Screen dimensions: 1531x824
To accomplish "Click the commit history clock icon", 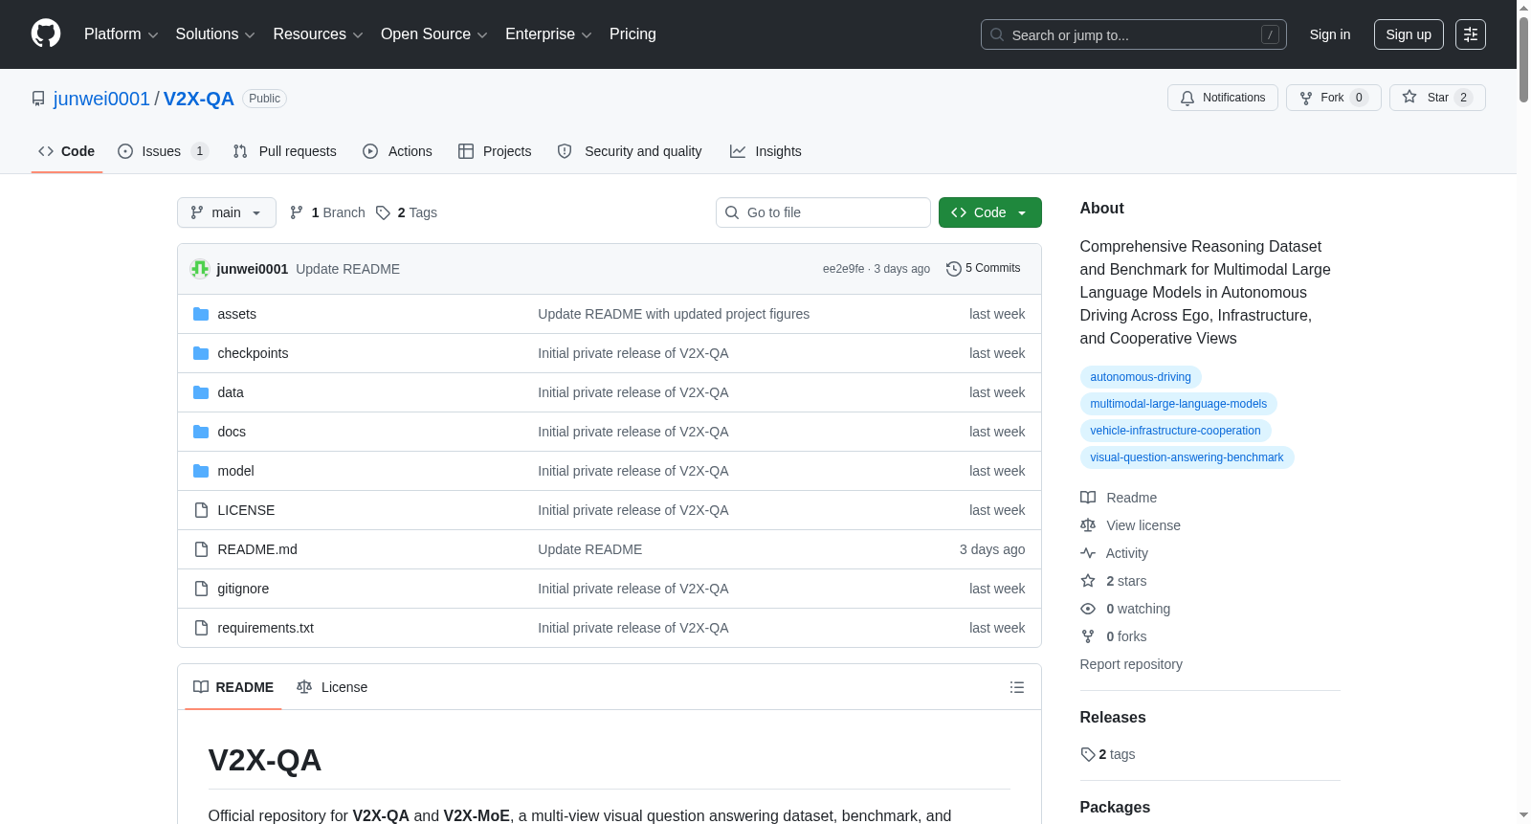I will (x=953, y=269).
